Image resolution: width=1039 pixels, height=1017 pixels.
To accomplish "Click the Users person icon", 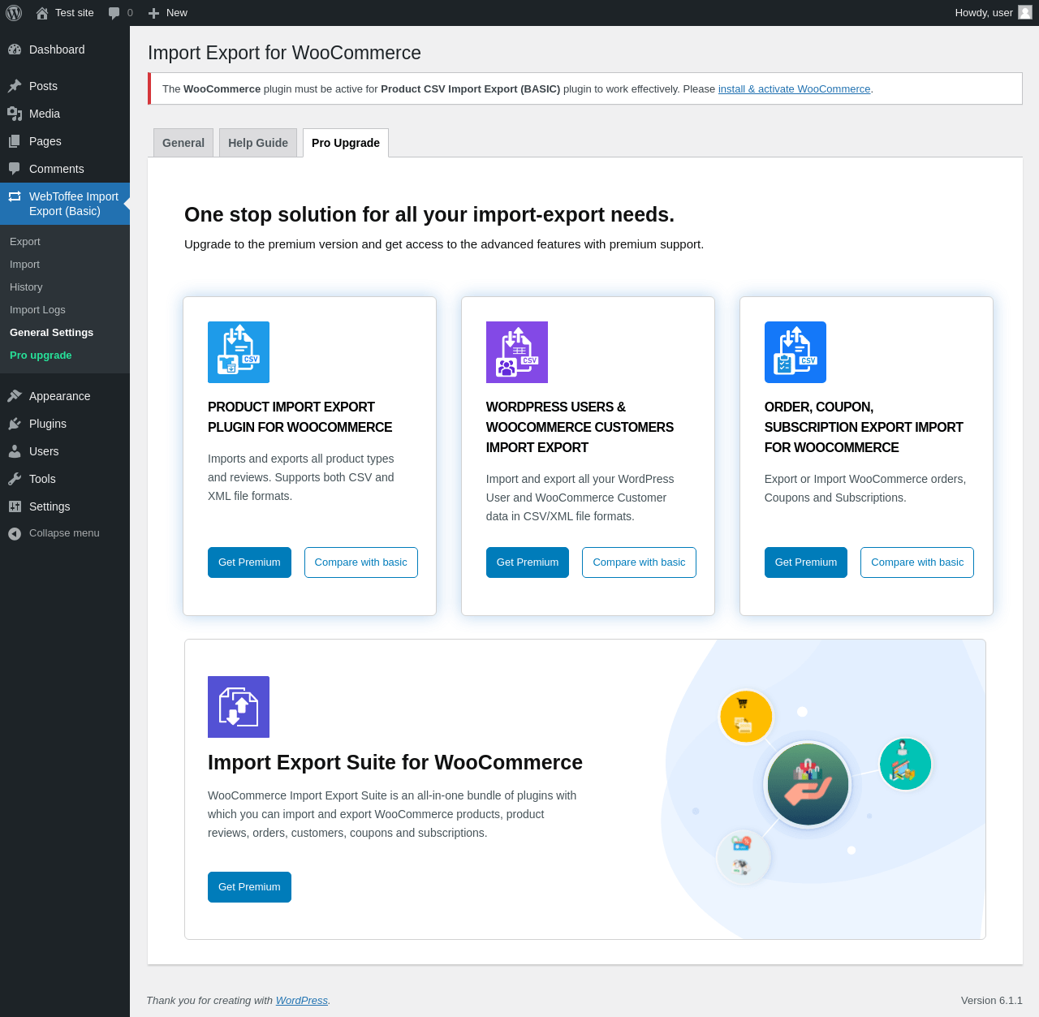I will pyautogui.click(x=15, y=451).
